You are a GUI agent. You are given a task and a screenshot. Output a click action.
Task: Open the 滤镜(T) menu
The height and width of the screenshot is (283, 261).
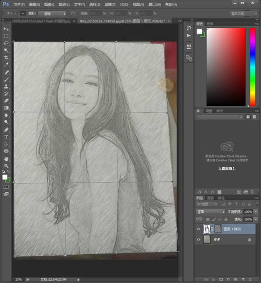(x=110, y=4)
